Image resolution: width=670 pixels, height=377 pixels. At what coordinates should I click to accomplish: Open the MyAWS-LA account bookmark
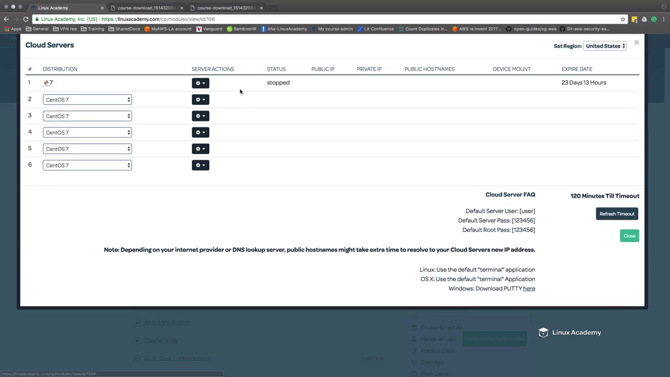pos(168,29)
